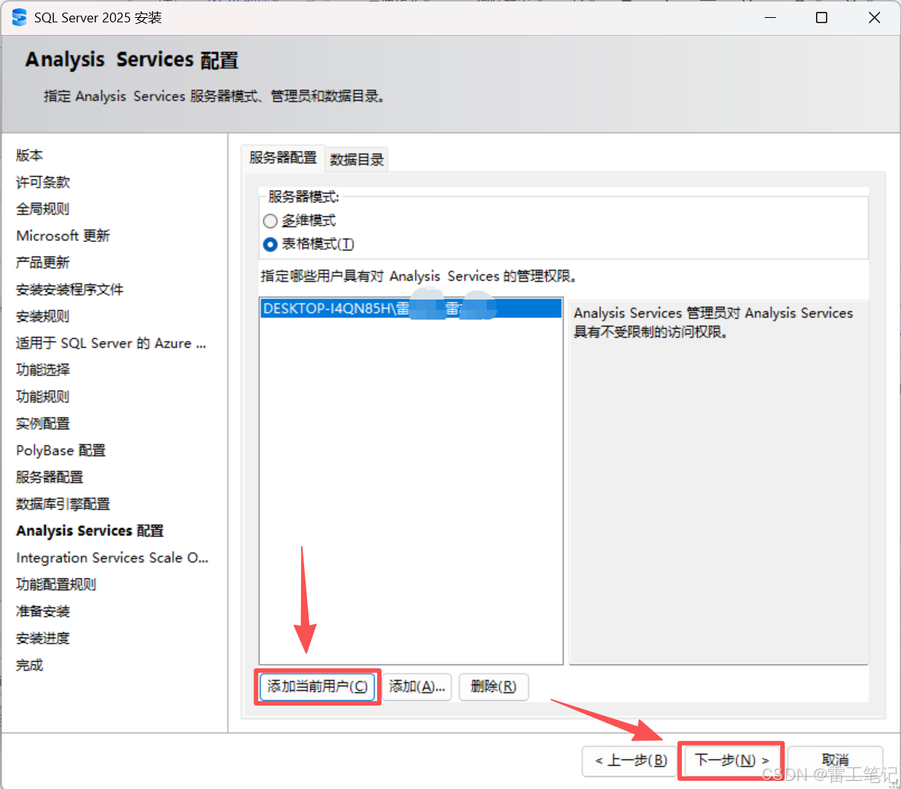Click the SQL Server title bar icon
901x789 pixels.
(x=19, y=17)
